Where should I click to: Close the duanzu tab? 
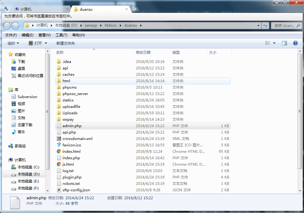coord(127,9)
